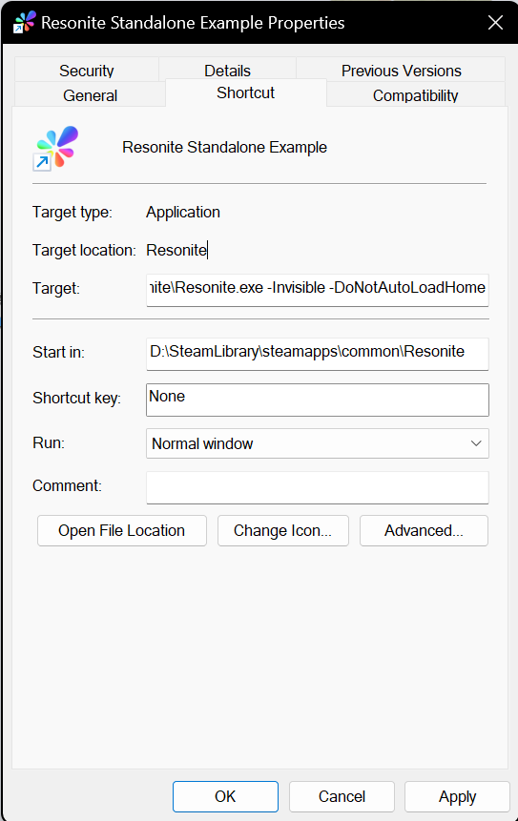Click inside the Target field
Screen dimensions: 518x821
coord(318,290)
